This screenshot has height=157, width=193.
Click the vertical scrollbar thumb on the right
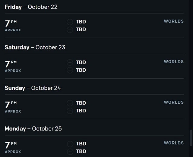pyautogui.click(x=191, y=138)
